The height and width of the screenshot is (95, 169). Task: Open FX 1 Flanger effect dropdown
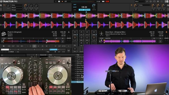point(17,10)
